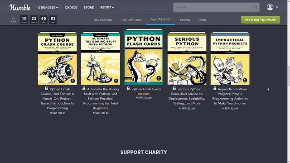Click the MSRP: $23.95 price text
290x163 pixels.
click(230, 109)
